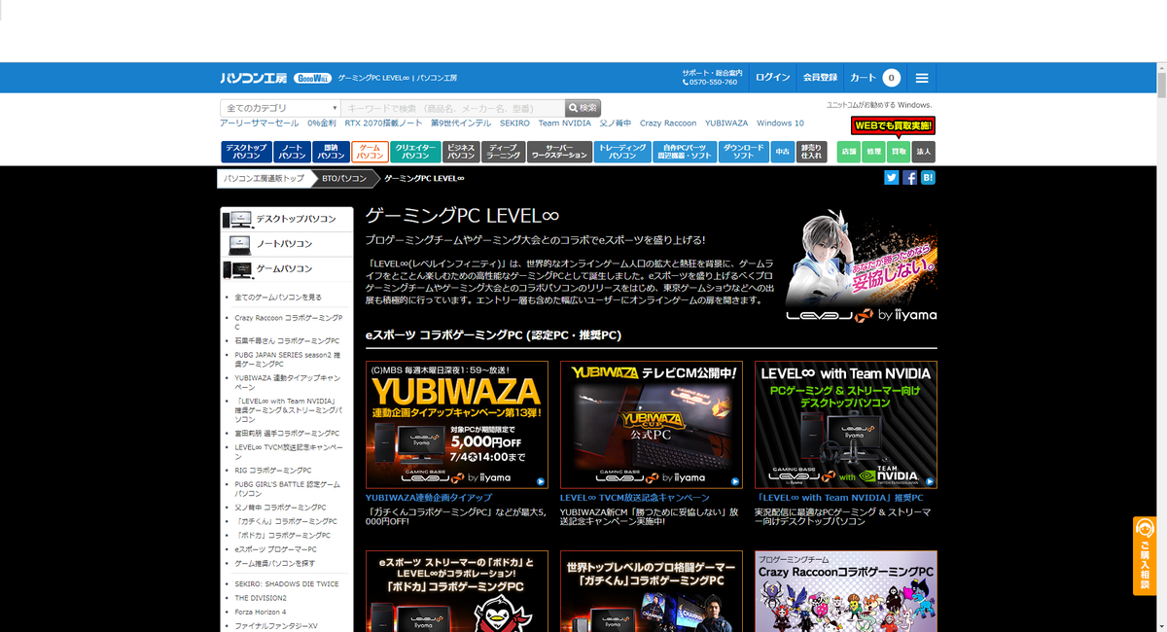Select 卸売り仕入れ nav tab
The height and width of the screenshot is (632, 1167).
pos(811,152)
